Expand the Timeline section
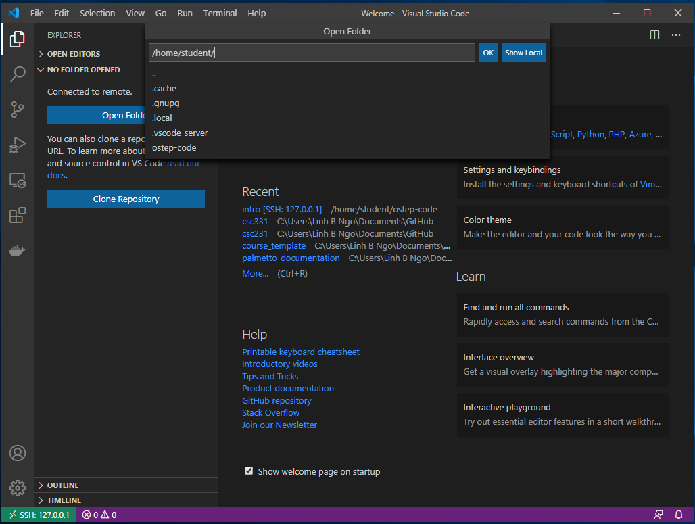 [126, 500]
